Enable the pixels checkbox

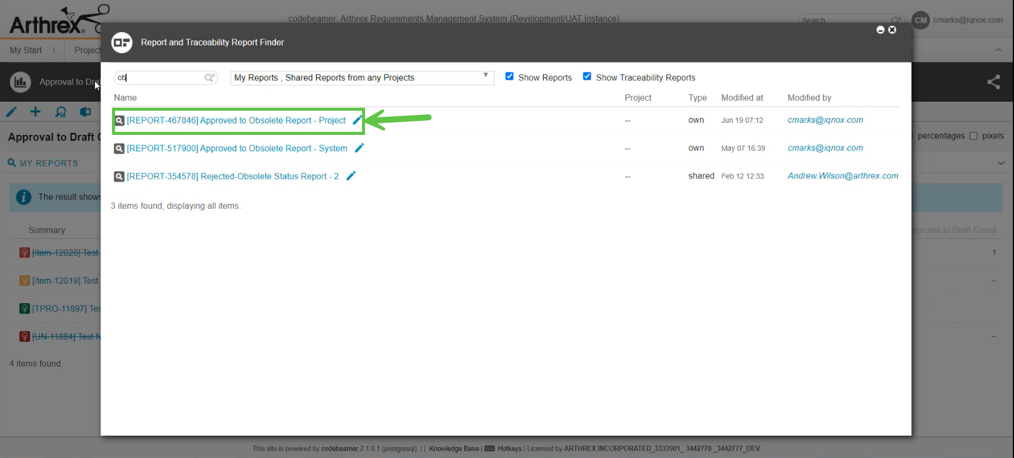(973, 136)
